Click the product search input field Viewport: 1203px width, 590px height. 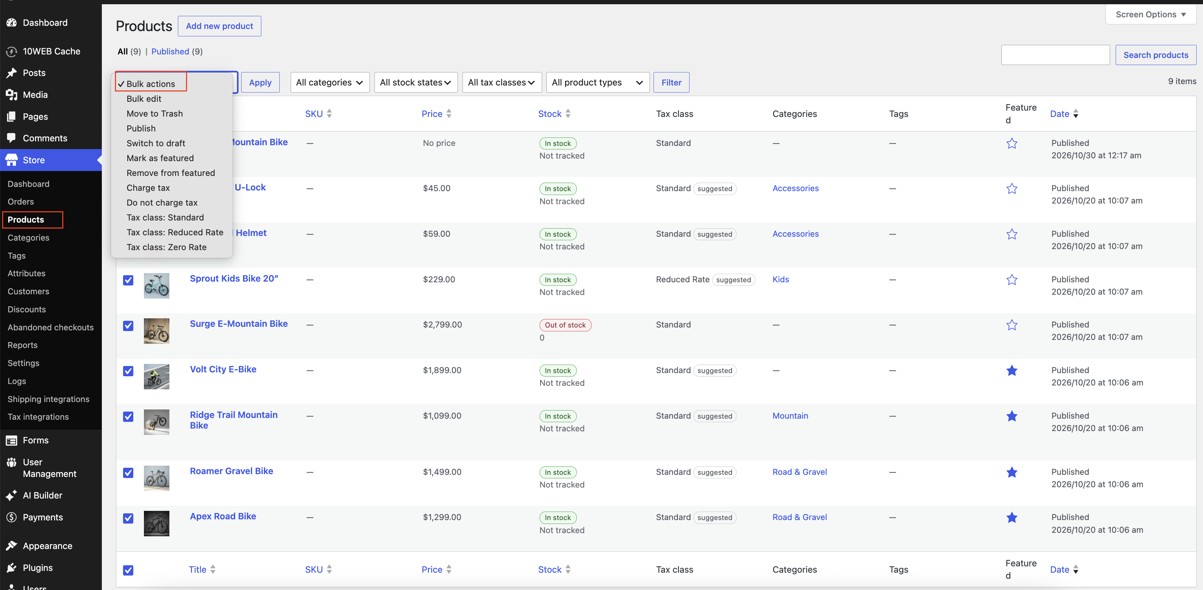click(1055, 55)
